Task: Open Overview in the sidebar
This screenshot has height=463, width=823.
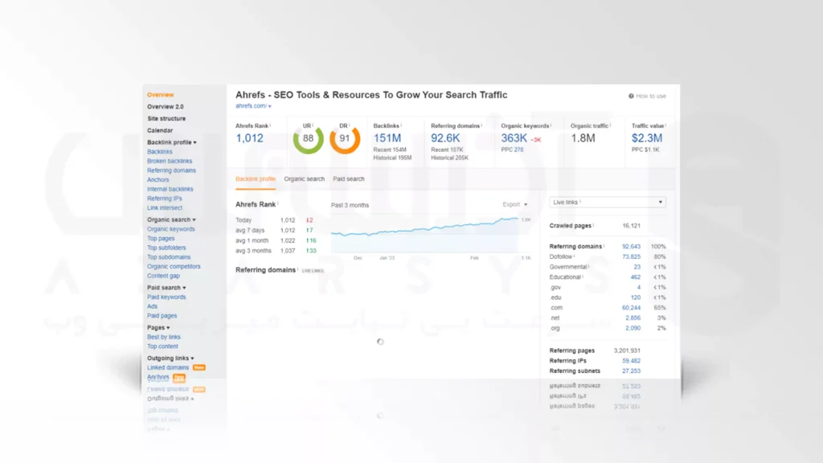Action: [x=160, y=95]
